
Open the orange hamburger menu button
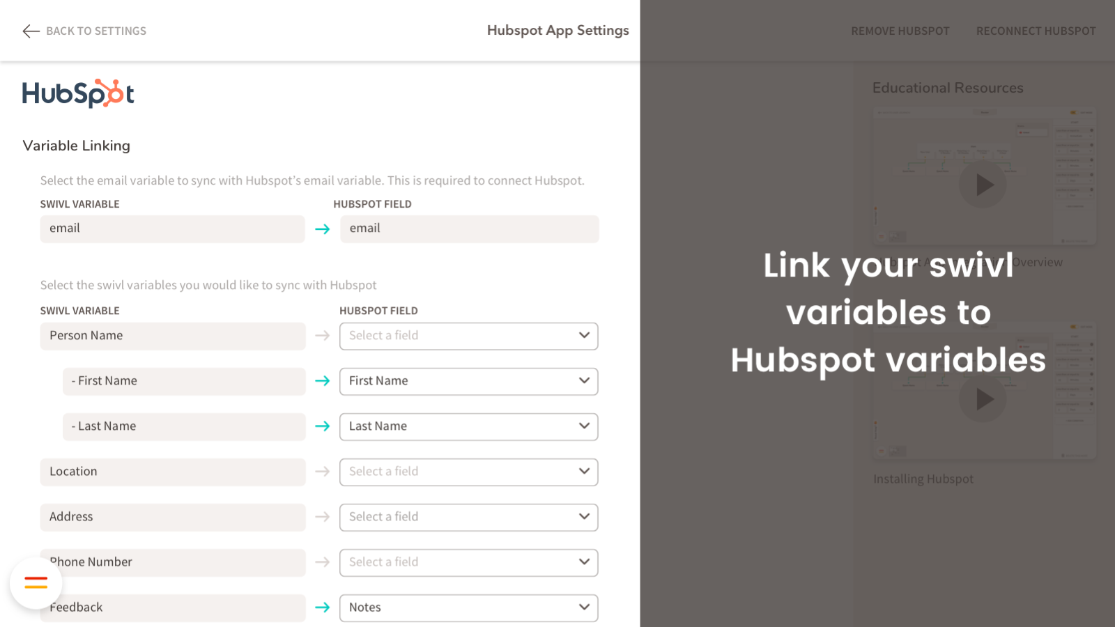point(36,583)
